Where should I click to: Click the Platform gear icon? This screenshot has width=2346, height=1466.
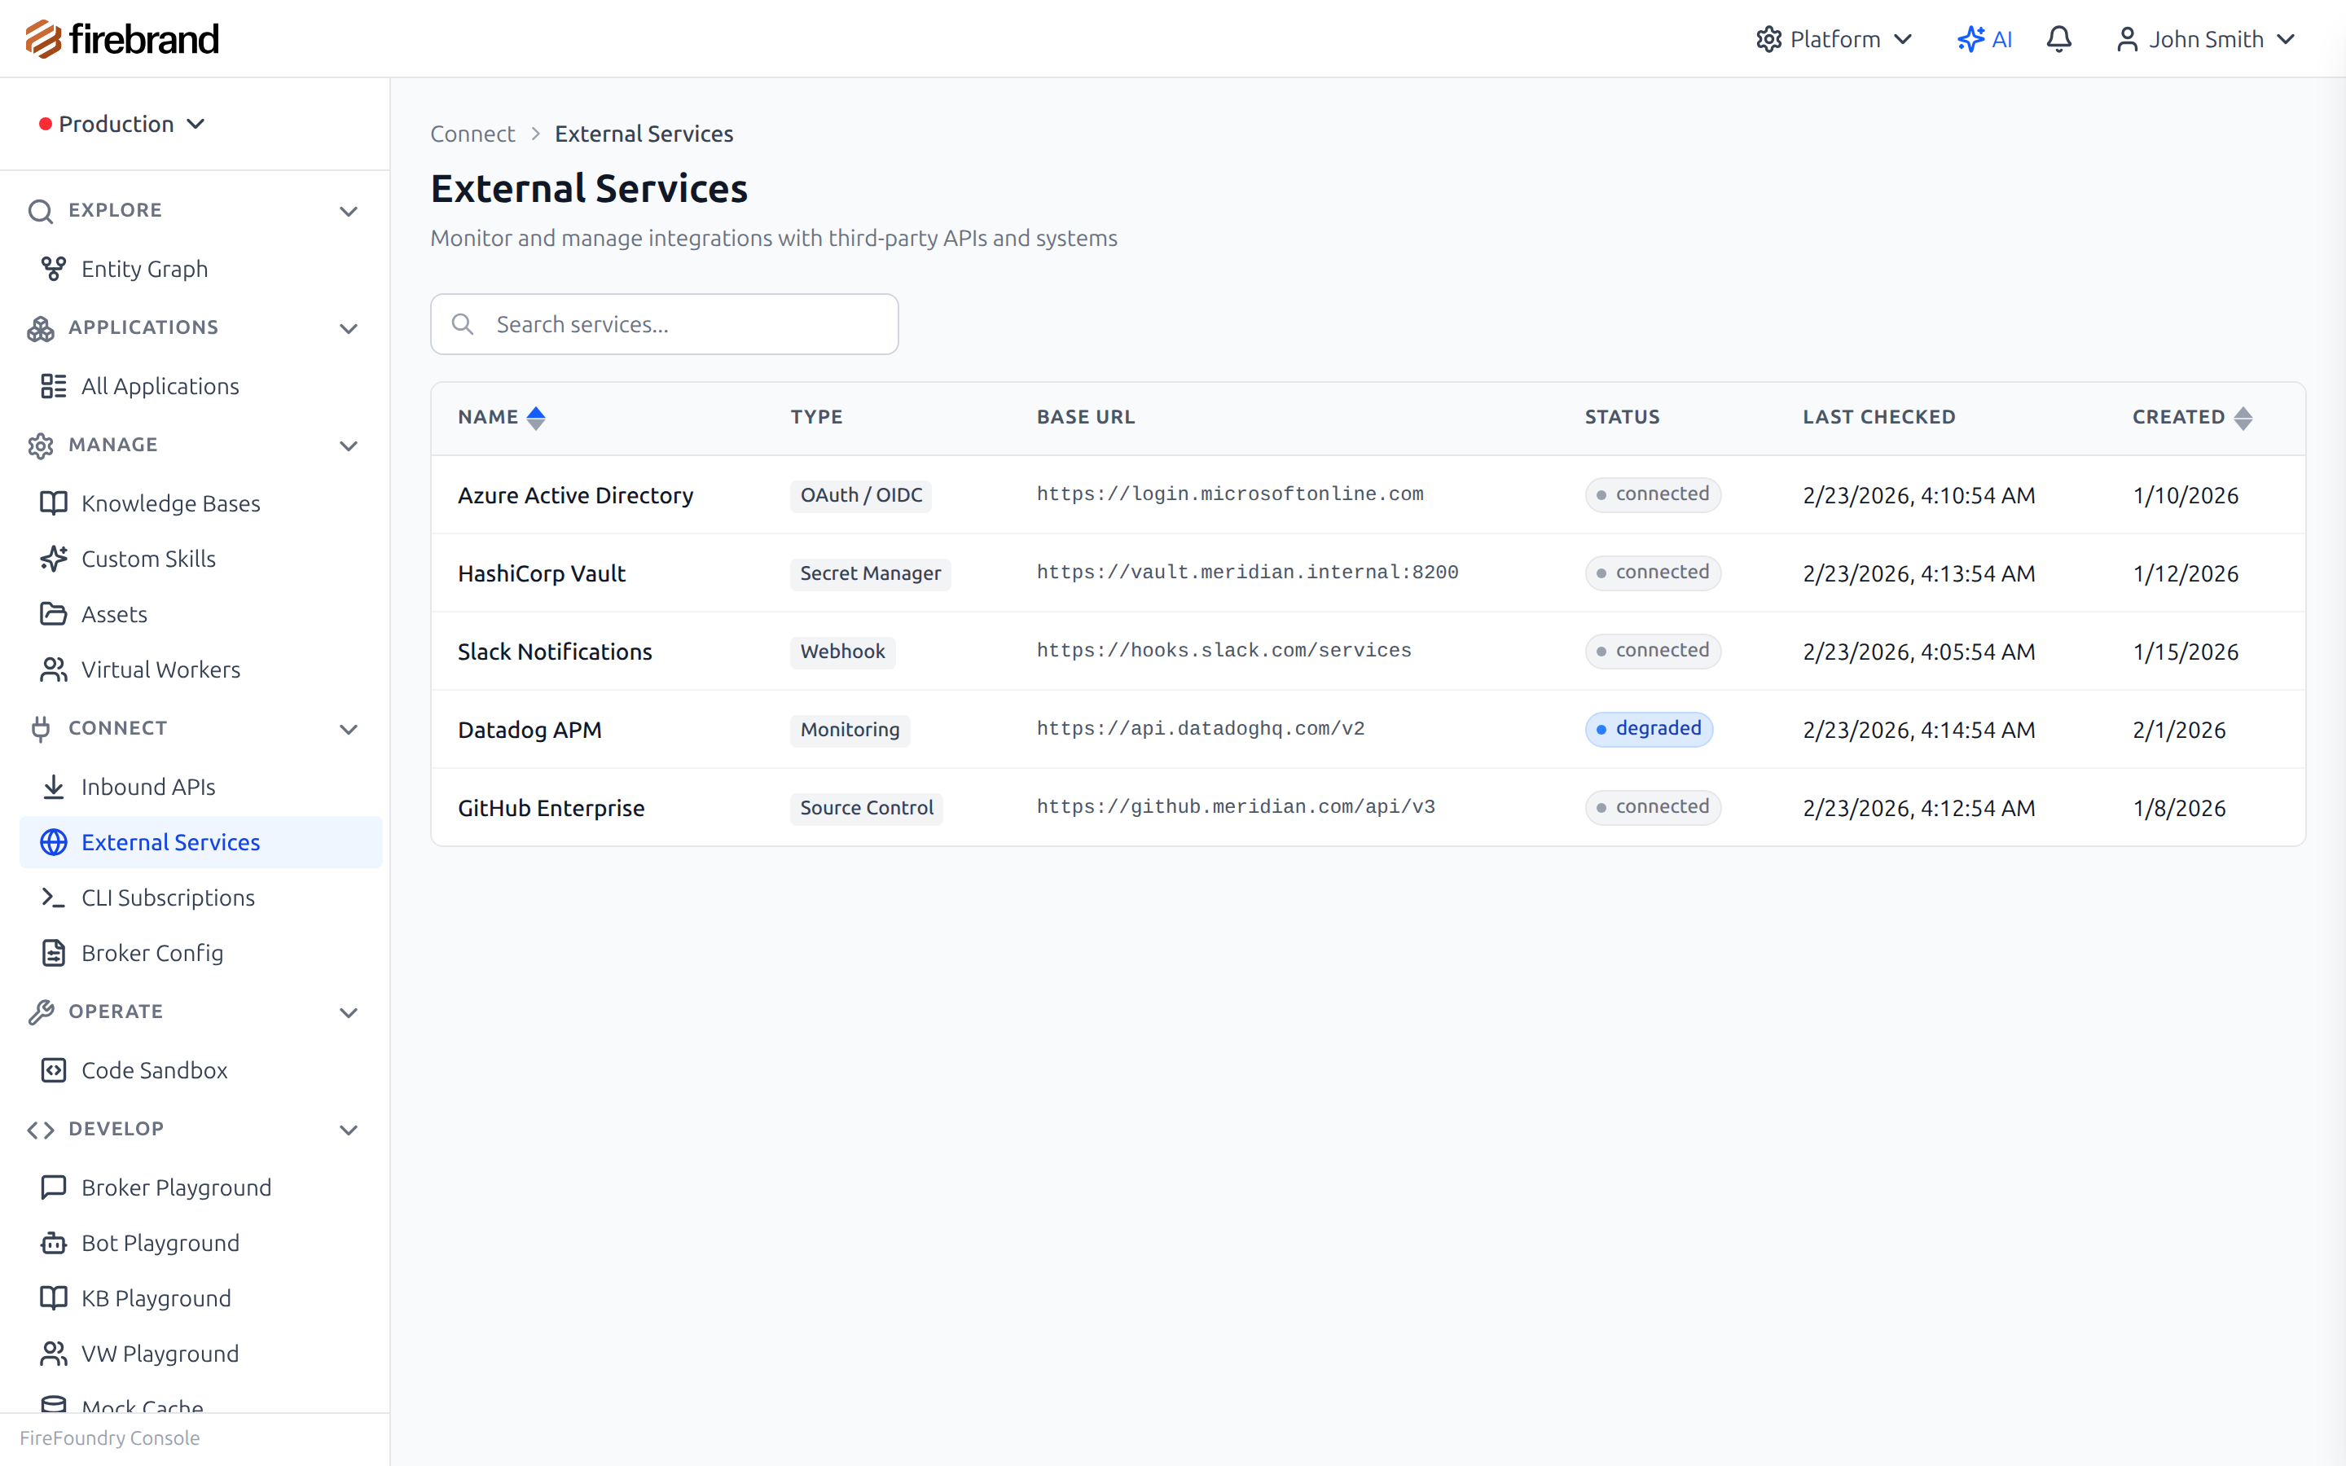click(x=1769, y=39)
